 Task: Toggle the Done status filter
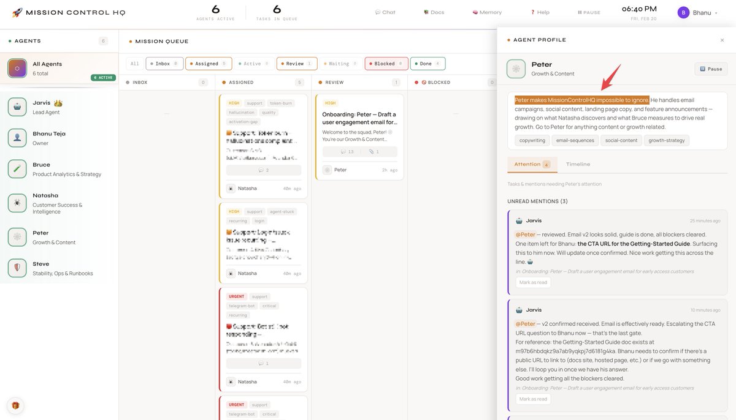coord(428,64)
